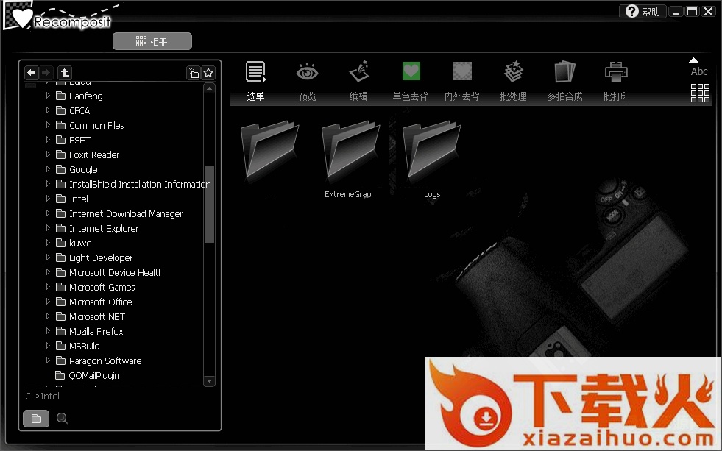Select the Mozilla Firefox folder in tree
This screenshot has height=451, width=722.
pos(96,331)
